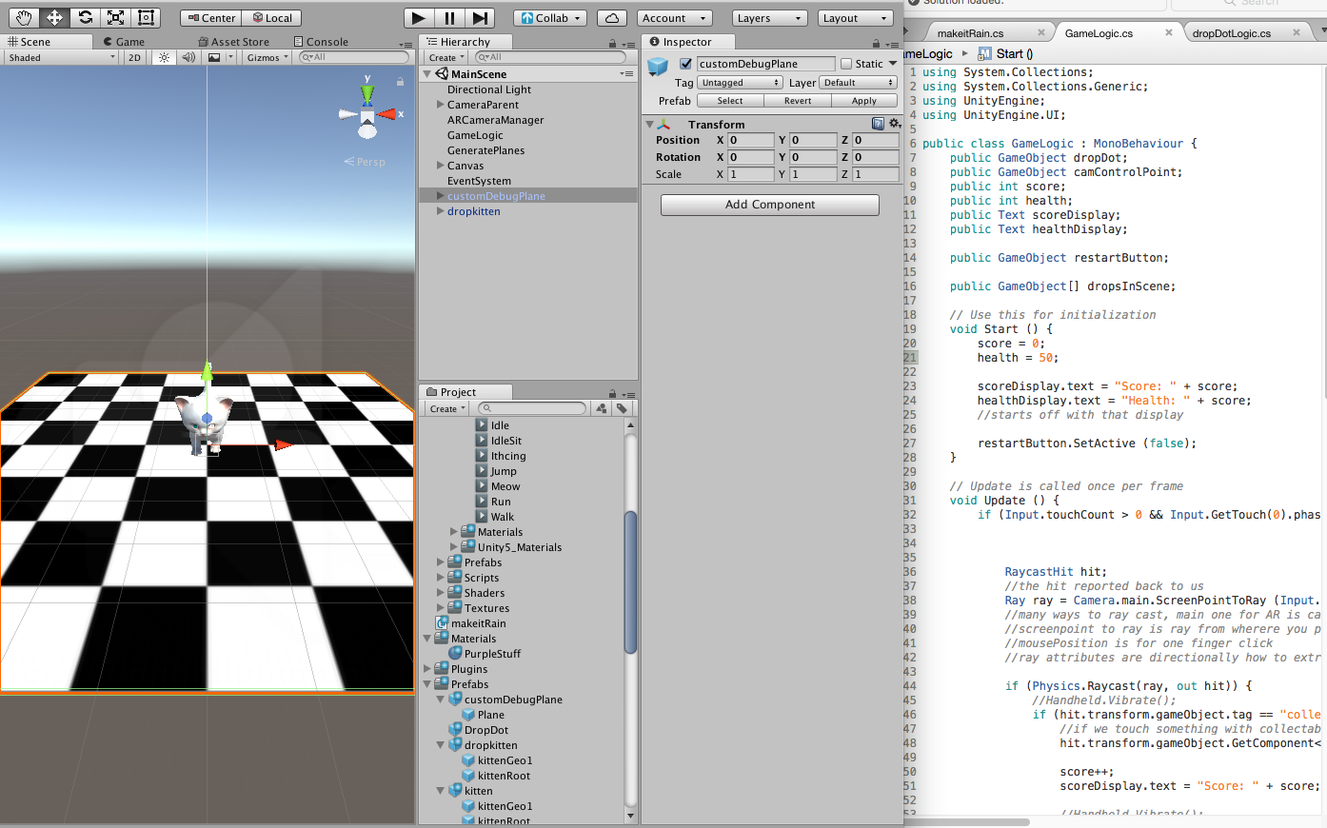Select the Move tool
Image resolution: width=1327 pixels, height=828 pixels.
pos(54,17)
